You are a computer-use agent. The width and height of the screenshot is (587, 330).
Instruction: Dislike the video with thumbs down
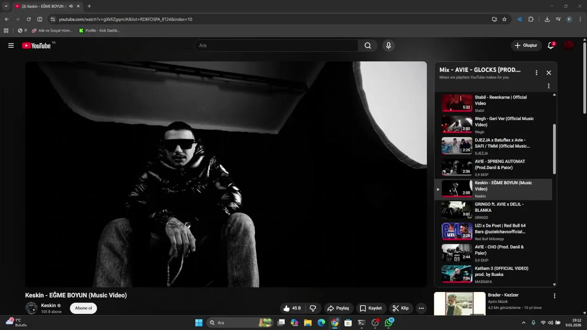click(x=313, y=308)
